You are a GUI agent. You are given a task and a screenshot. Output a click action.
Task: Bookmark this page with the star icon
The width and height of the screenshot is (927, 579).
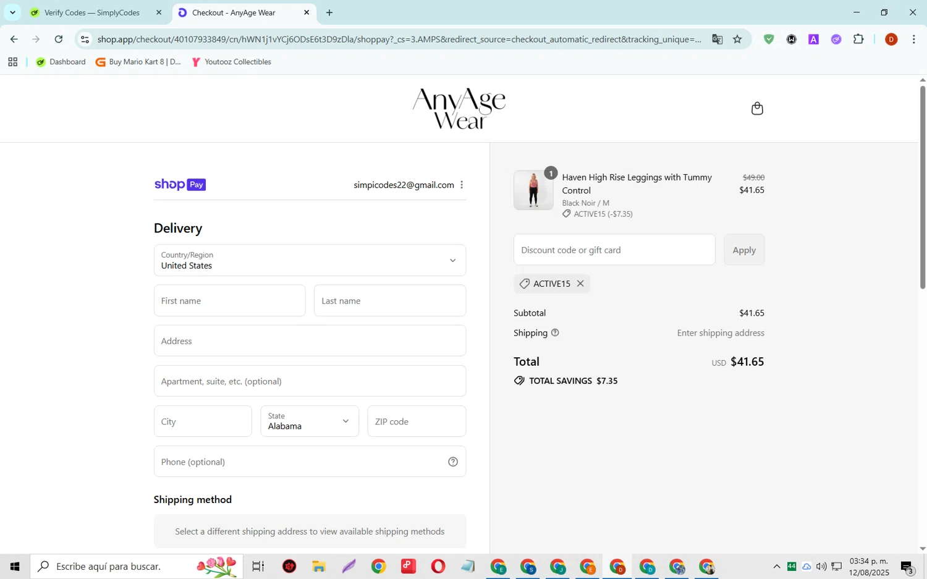[x=737, y=40]
